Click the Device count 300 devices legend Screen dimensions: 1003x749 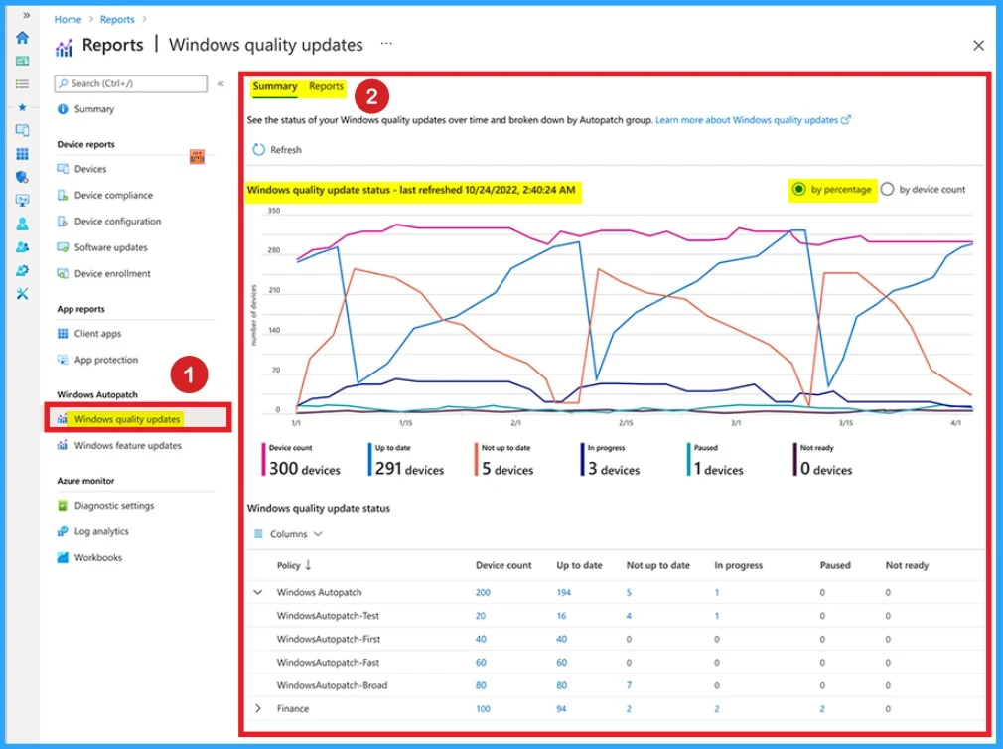[301, 461]
